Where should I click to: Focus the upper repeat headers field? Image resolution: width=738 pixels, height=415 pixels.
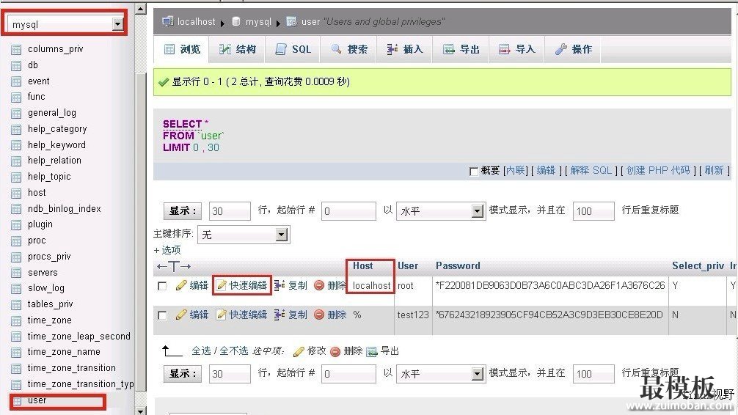click(x=593, y=210)
